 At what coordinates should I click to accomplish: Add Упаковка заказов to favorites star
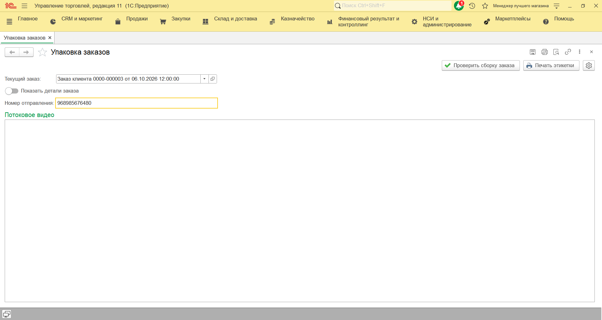point(42,52)
